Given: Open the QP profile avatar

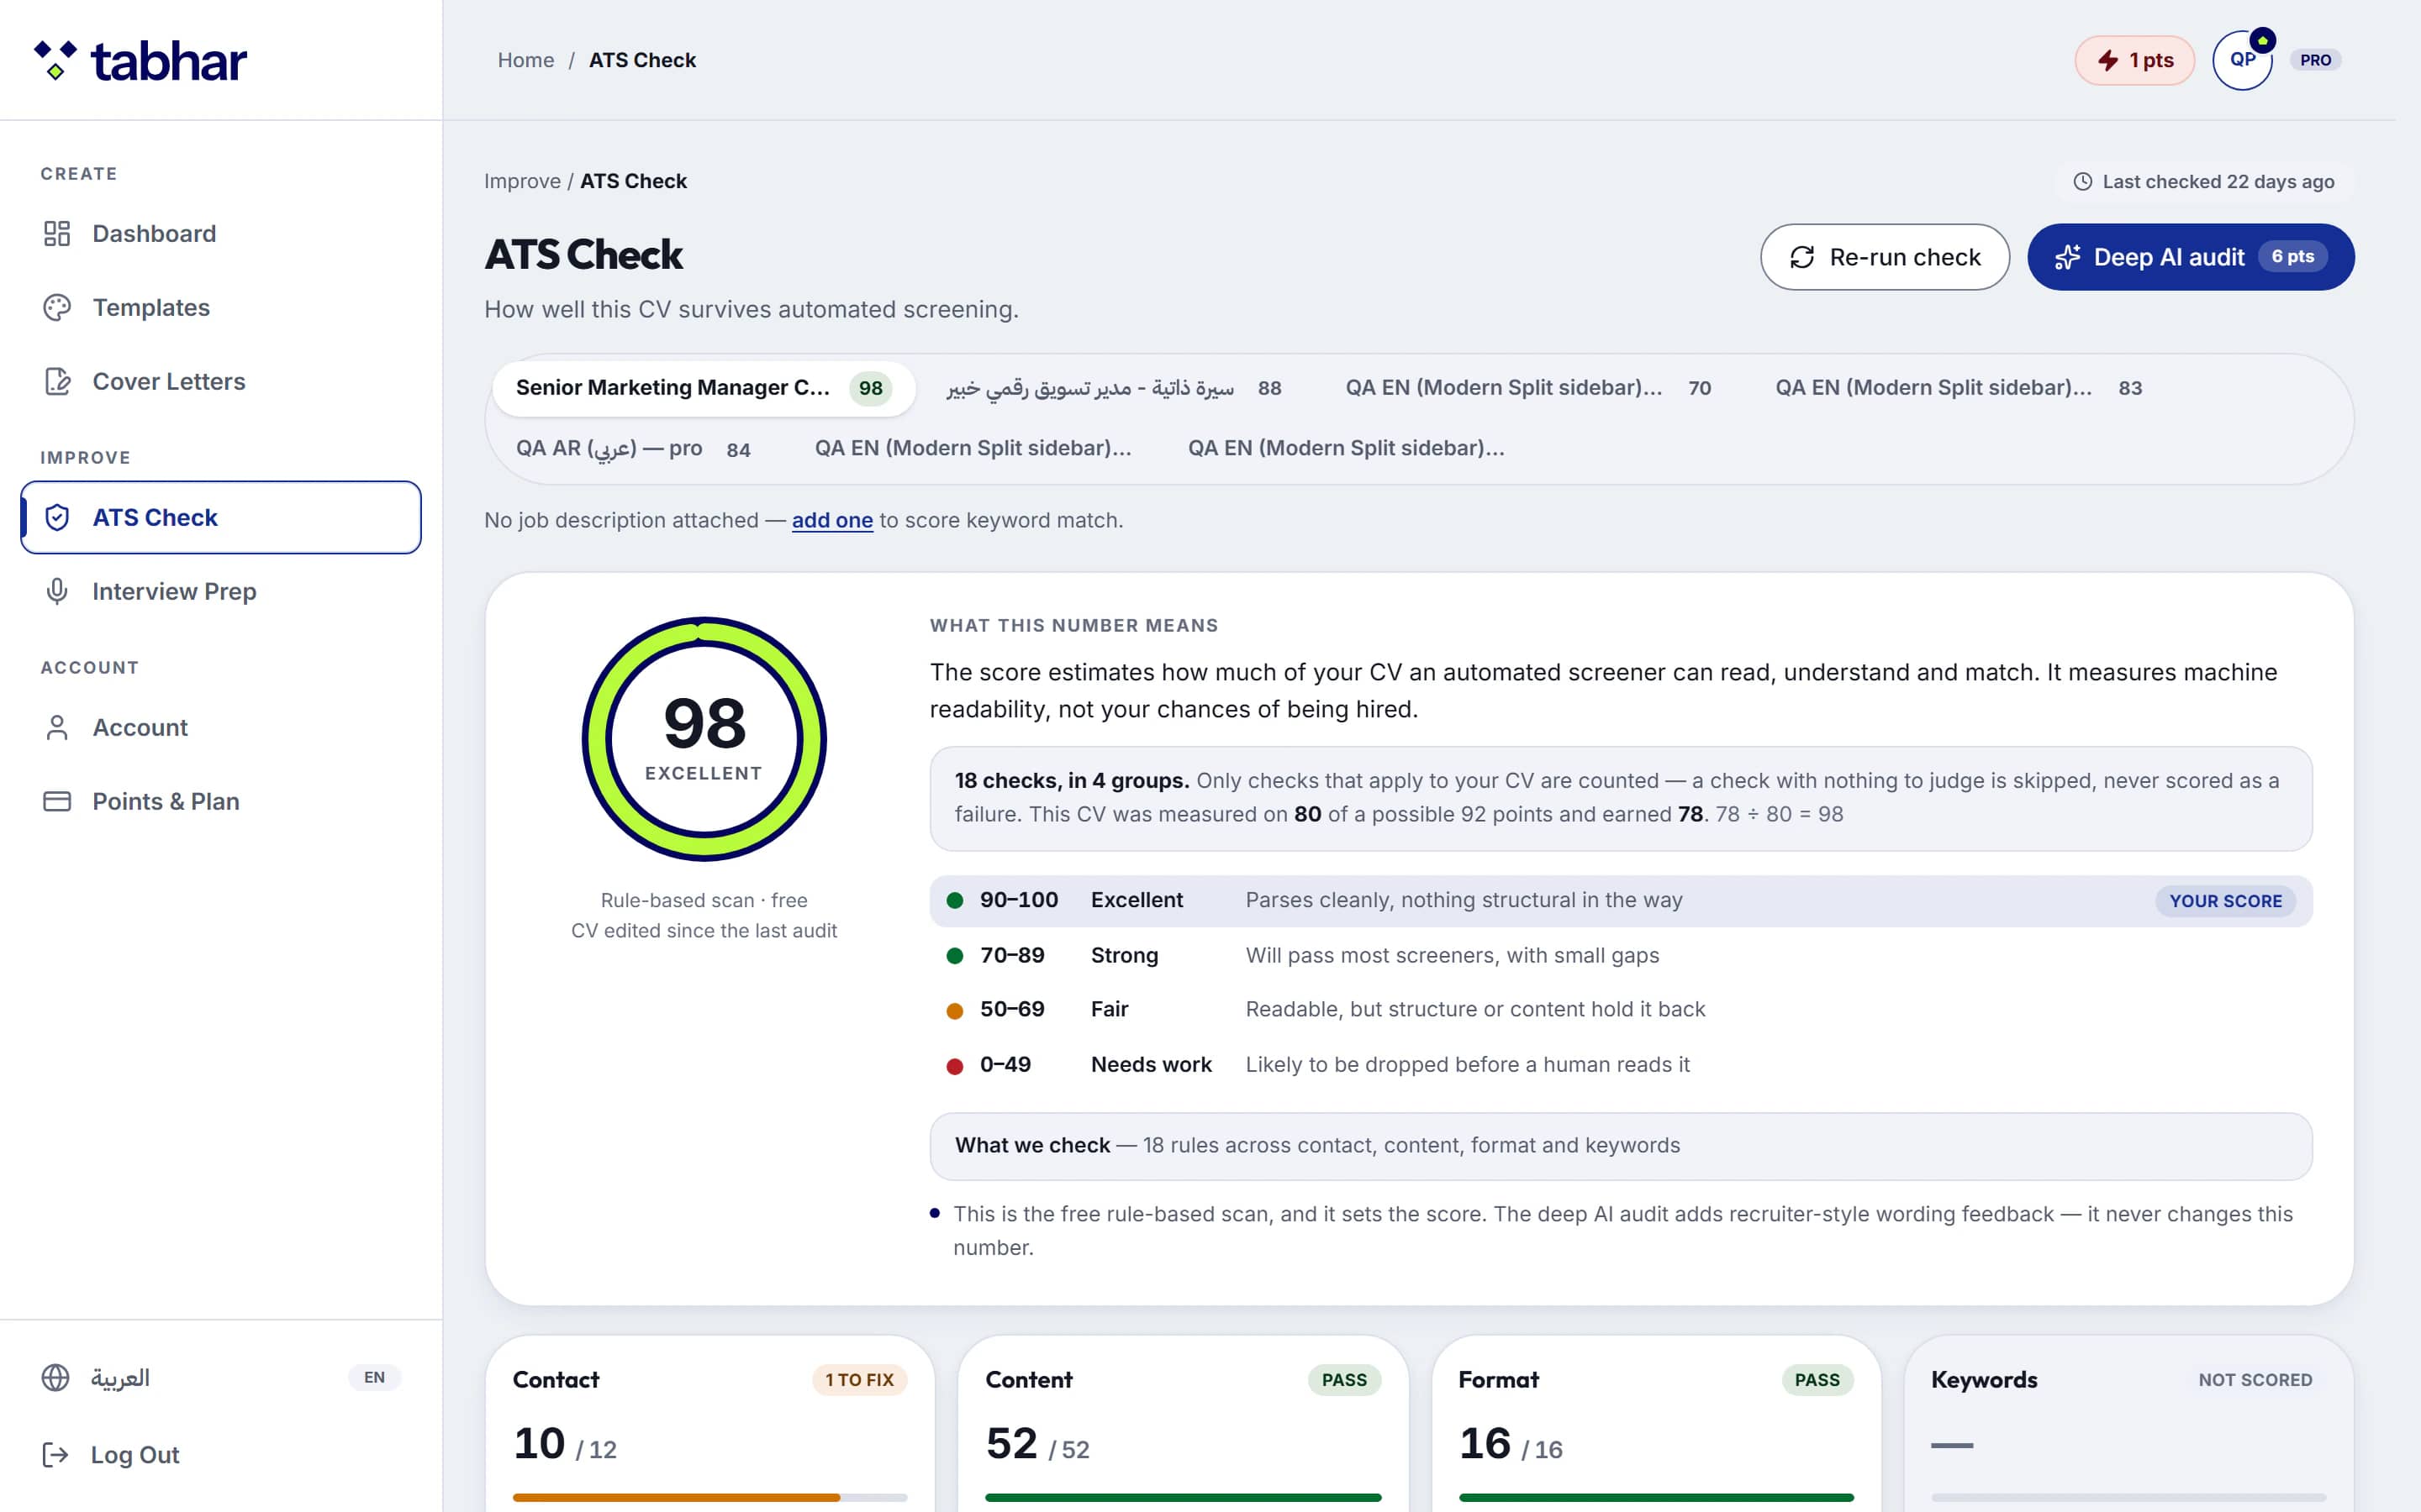Looking at the screenshot, I should (2243, 60).
